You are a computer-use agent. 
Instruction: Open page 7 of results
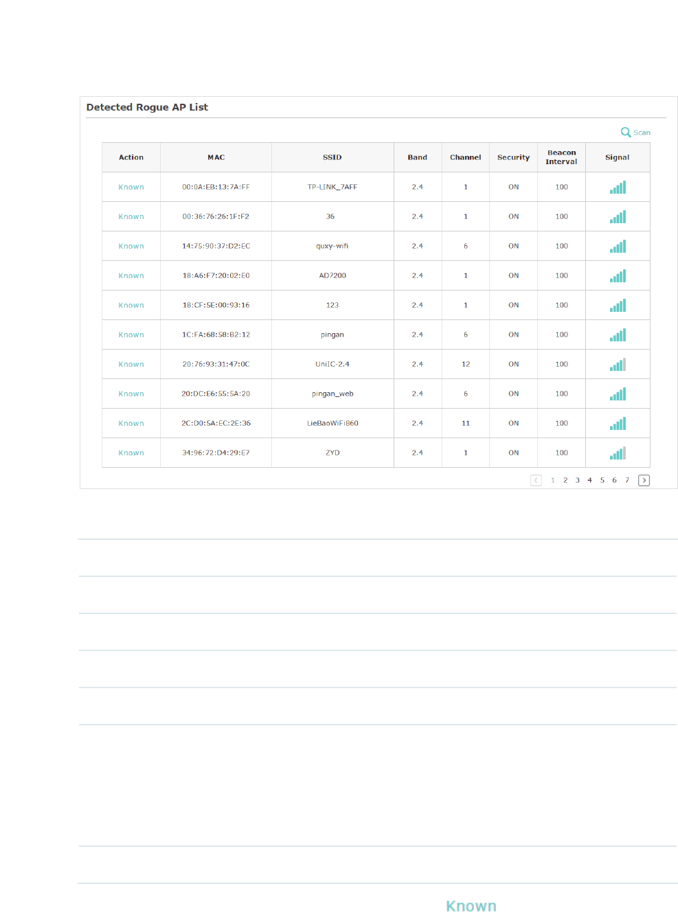[x=627, y=480]
